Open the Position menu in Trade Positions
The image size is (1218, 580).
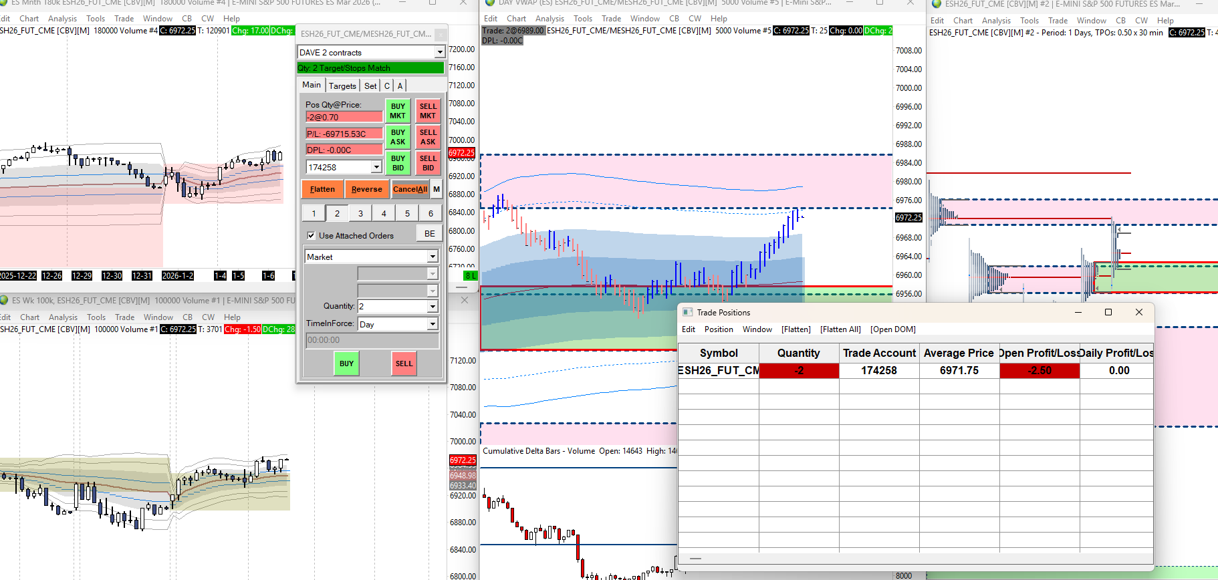pos(719,329)
